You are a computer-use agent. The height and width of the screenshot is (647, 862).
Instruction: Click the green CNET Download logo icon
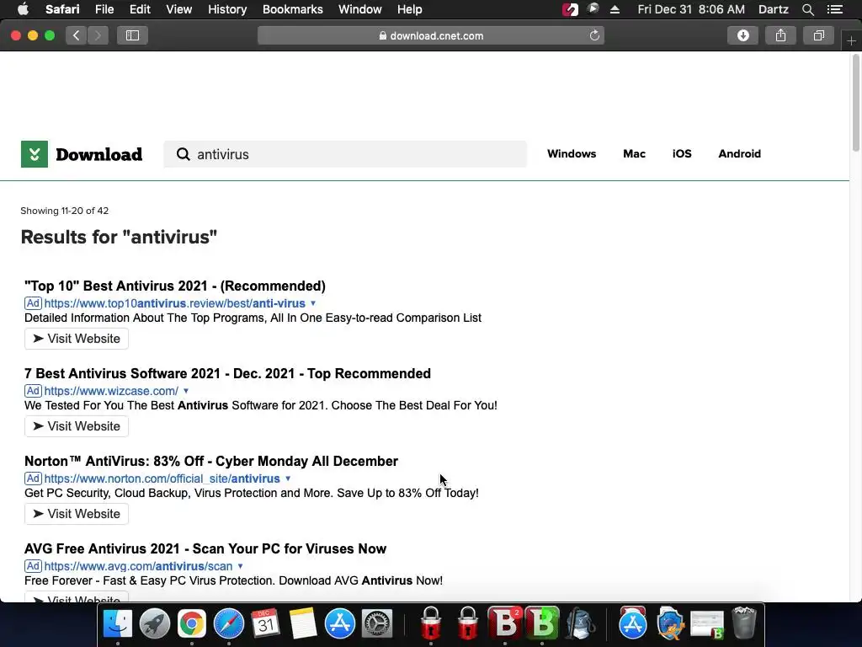[x=34, y=154]
